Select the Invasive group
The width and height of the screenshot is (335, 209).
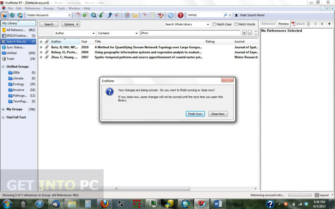tap(18, 90)
